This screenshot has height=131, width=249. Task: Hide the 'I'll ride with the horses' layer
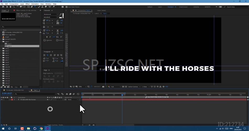pyautogui.click(x=2, y=100)
